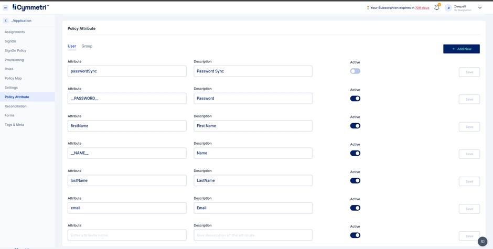493x249 pixels.
Task: Toggle Active for the firstName attribute
Action: coord(355,126)
